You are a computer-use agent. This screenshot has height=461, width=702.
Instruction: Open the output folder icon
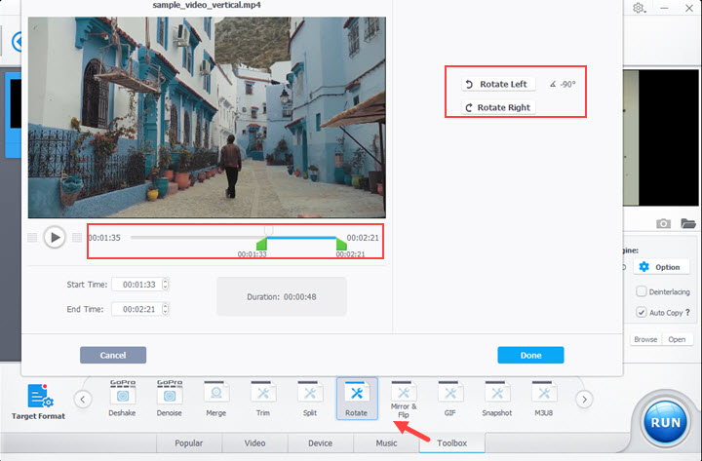[687, 223]
